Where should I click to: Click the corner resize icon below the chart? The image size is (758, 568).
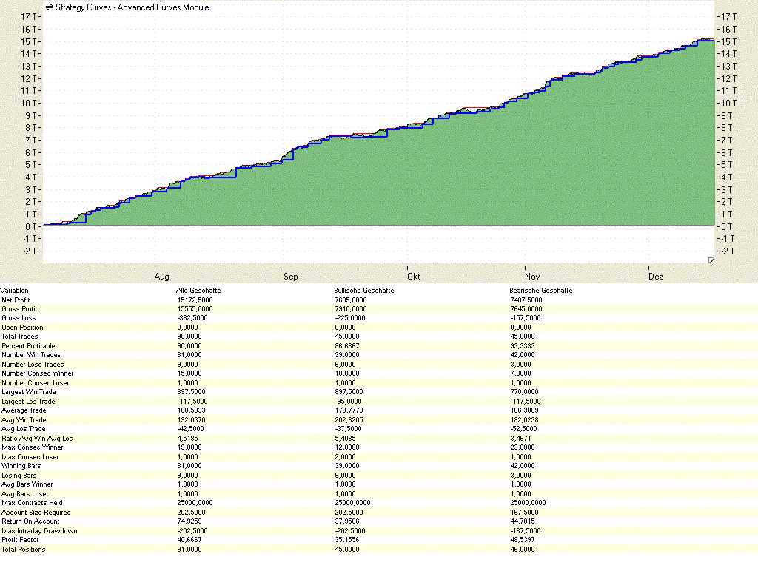tap(711, 260)
